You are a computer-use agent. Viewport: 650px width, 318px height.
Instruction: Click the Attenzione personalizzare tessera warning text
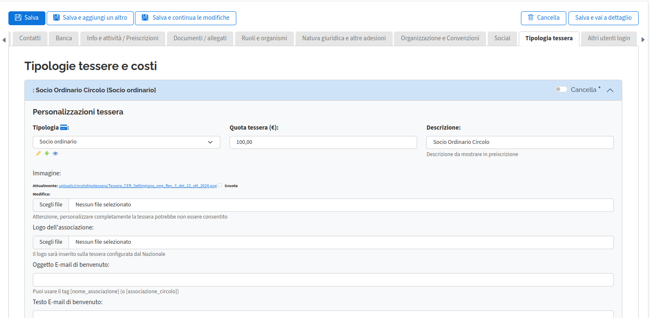pos(130,217)
